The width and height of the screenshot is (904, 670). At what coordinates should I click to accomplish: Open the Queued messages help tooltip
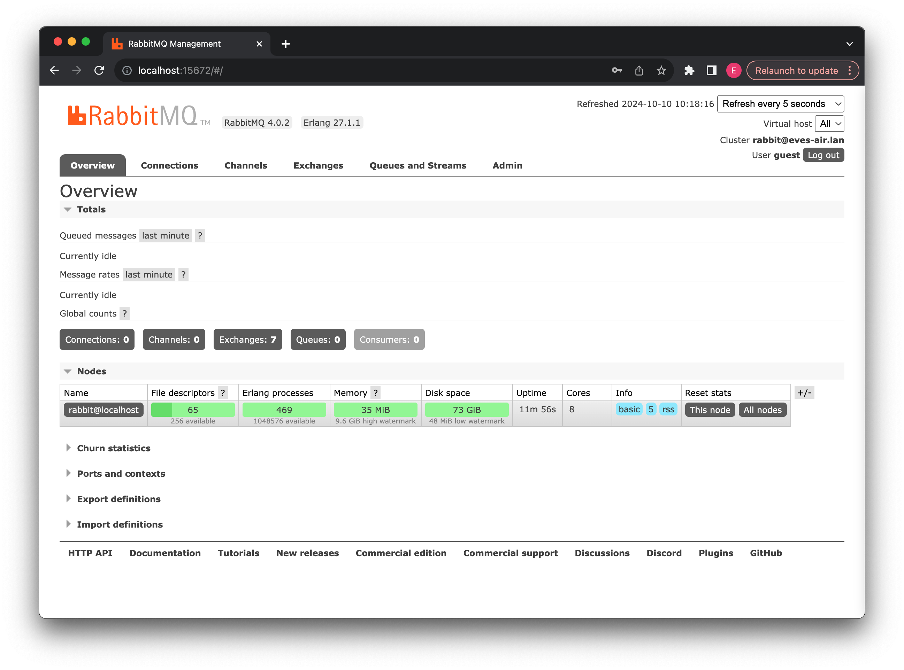tap(200, 235)
